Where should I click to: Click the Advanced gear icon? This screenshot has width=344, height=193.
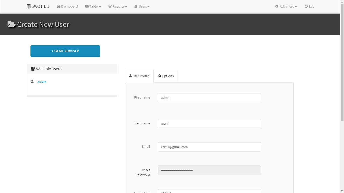click(277, 6)
